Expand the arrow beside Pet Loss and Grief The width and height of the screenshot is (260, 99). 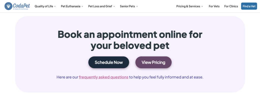114,6
